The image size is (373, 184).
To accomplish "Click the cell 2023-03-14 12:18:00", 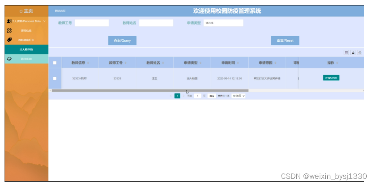I will coord(230,78).
